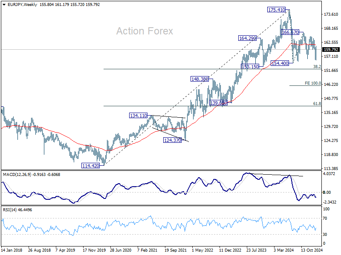The height and width of the screenshot is (255, 341).
Task: Select the 124.370 low label
Action: pos(172,140)
